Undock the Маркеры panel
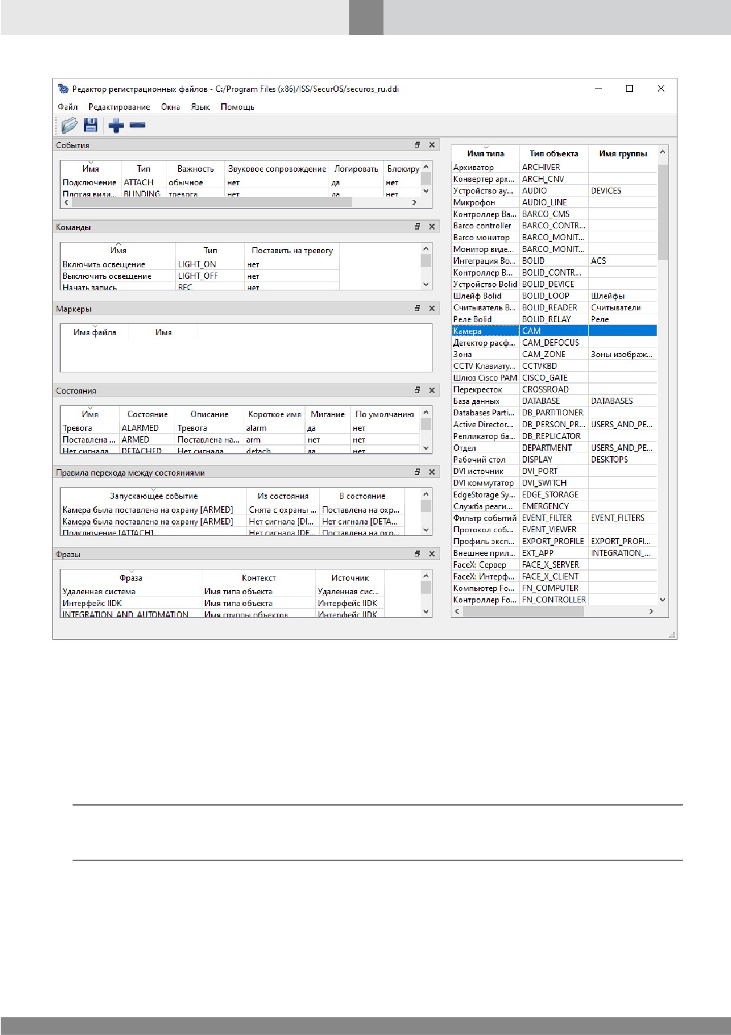 click(417, 308)
